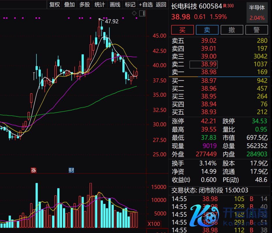Click the 警 alert button
Viewport: 272px width, 233px height.
pyautogui.click(x=256, y=30)
